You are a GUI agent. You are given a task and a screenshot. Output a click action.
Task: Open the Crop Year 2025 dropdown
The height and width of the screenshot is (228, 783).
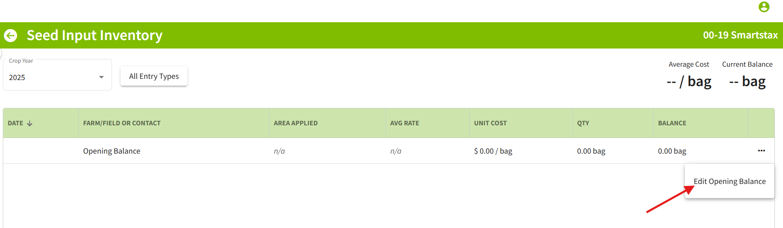point(57,77)
